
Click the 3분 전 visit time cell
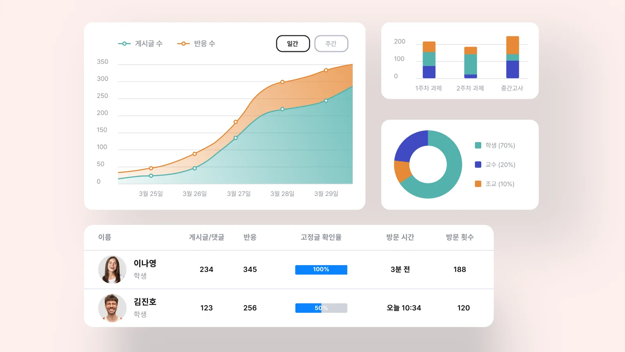pos(400,269)
